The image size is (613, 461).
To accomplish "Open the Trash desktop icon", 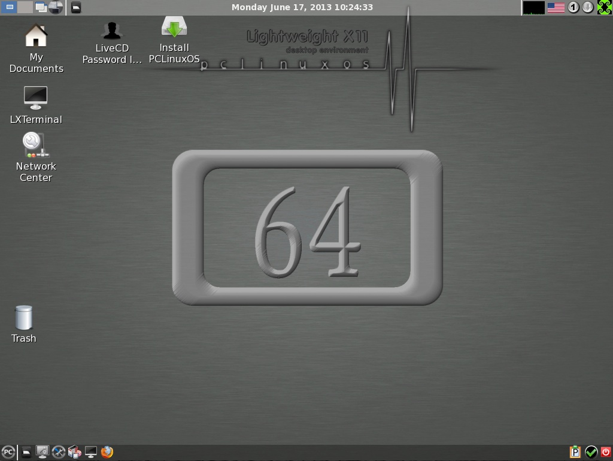I will (23, 324).
